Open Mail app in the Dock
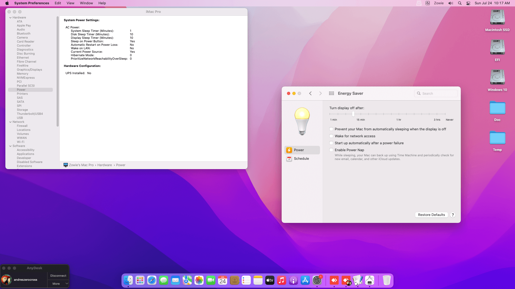The image size is (515, 289). (x=175, y=280)
